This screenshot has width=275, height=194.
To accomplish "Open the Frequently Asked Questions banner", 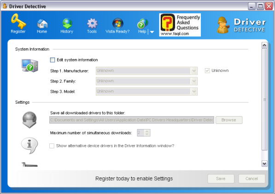I will click(x=180, y=25).
